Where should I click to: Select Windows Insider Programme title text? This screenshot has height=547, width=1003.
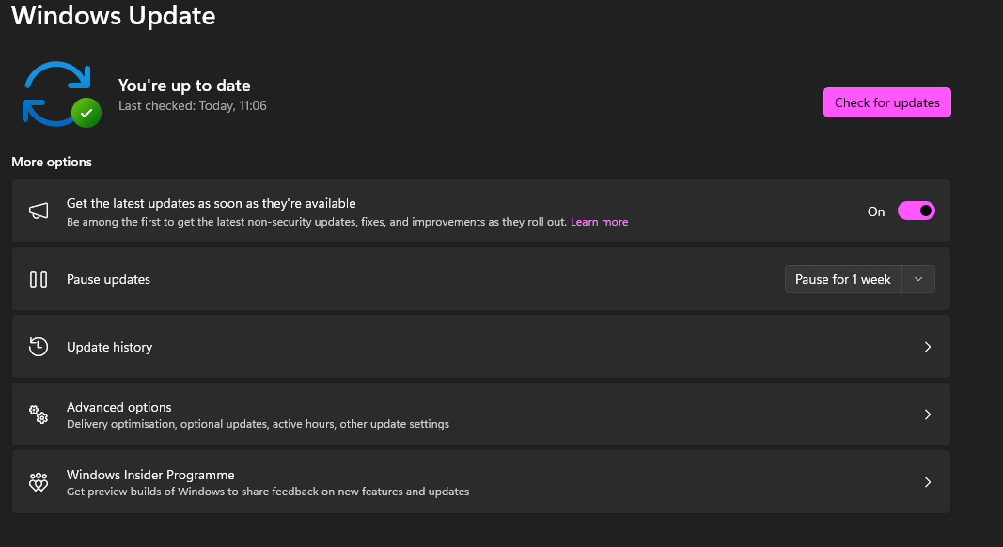(150, 475)
